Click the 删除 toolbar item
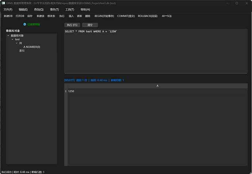 [88, 16]
